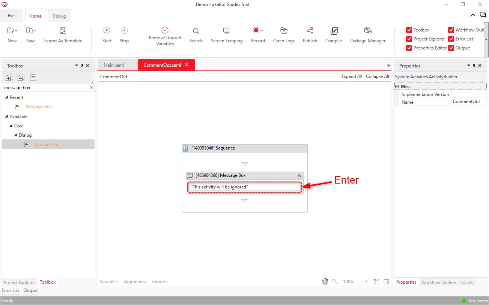Uncheck the Toolbox checkbox
The width and height of the screenshot is (489, 305).
(x=409, y=30)
